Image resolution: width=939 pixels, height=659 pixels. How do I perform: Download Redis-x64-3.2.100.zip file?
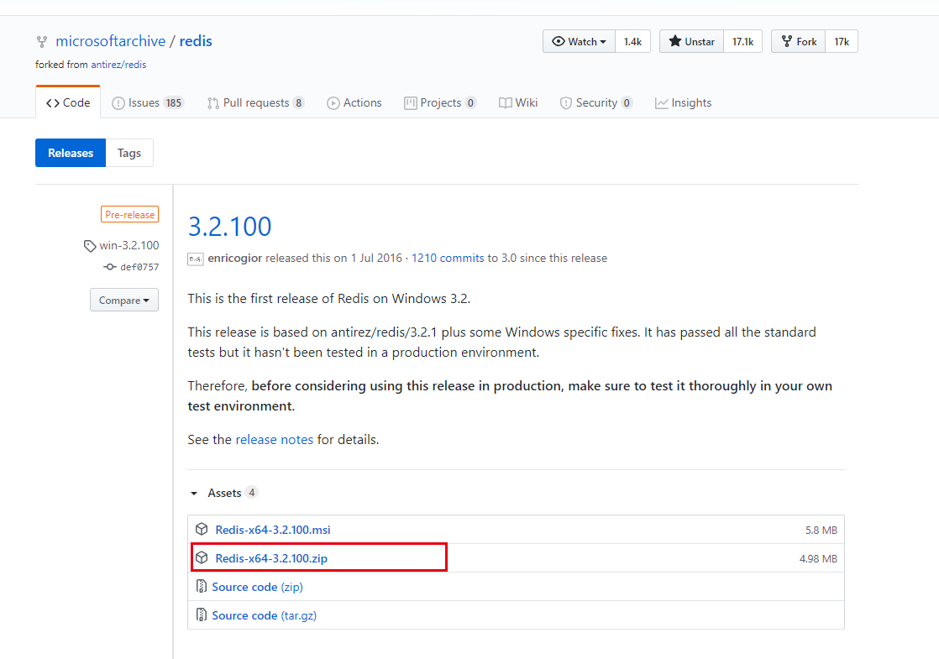click(x=271, y=558)
